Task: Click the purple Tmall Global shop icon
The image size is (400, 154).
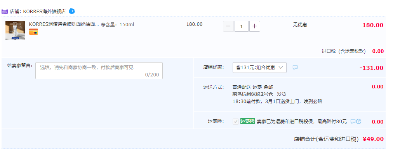Action: [x=5, y=12]
